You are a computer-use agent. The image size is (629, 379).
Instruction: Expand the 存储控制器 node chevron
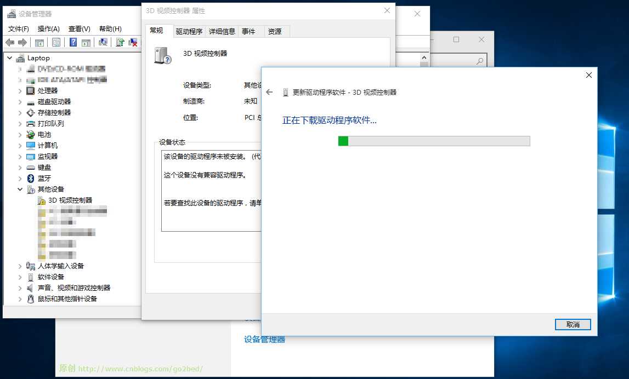20,113
